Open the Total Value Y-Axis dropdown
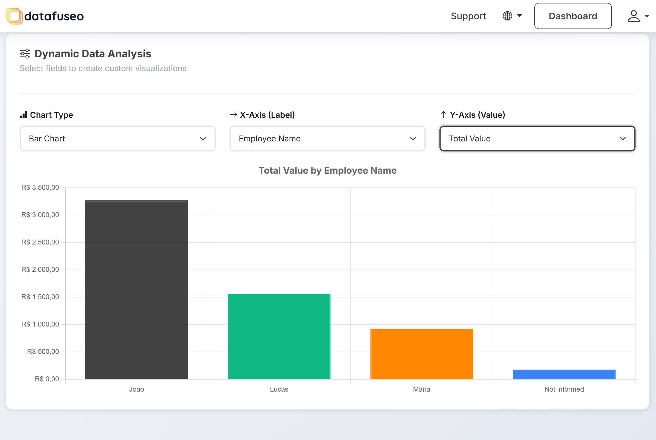The height and width of the screenshot is (440, 656). [x=537, y=139]
